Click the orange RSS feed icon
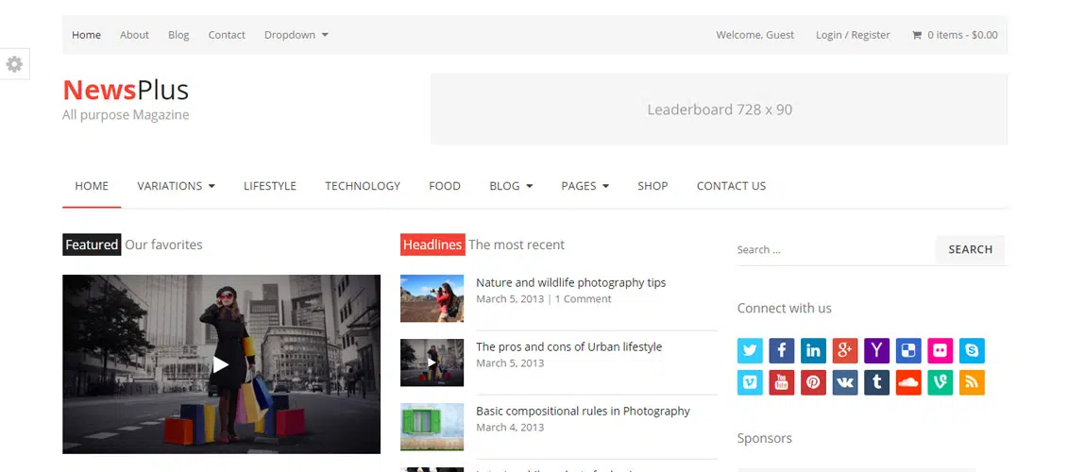 pos(972,382)
